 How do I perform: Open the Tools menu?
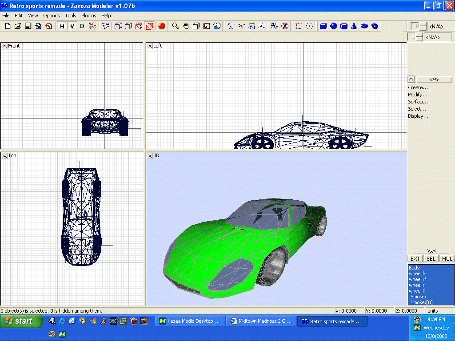pyautogui.click(x=71, y=16)
